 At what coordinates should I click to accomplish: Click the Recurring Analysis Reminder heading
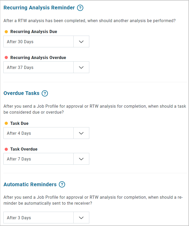pos(39,8)
